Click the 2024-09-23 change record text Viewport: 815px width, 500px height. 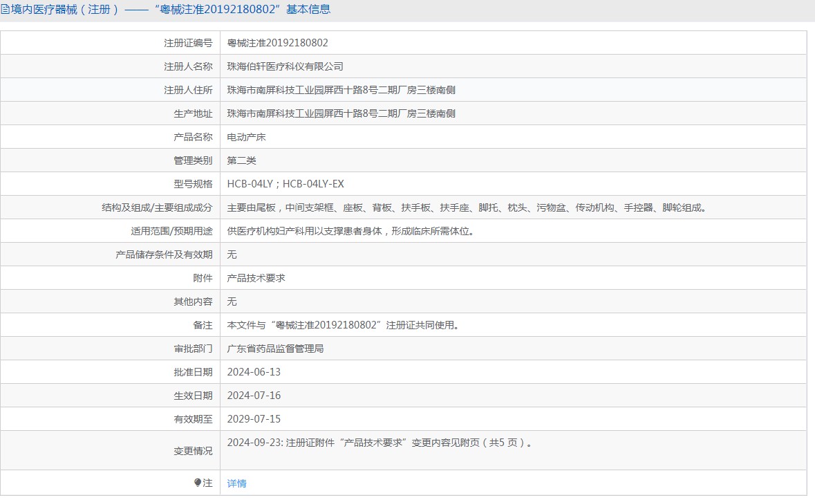pyautogui.click(x=380, y=443)
